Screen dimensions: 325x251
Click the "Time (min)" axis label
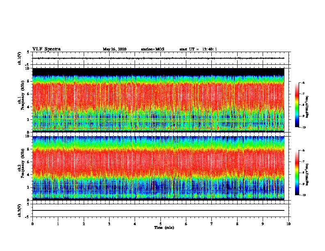tap(164, 228)
